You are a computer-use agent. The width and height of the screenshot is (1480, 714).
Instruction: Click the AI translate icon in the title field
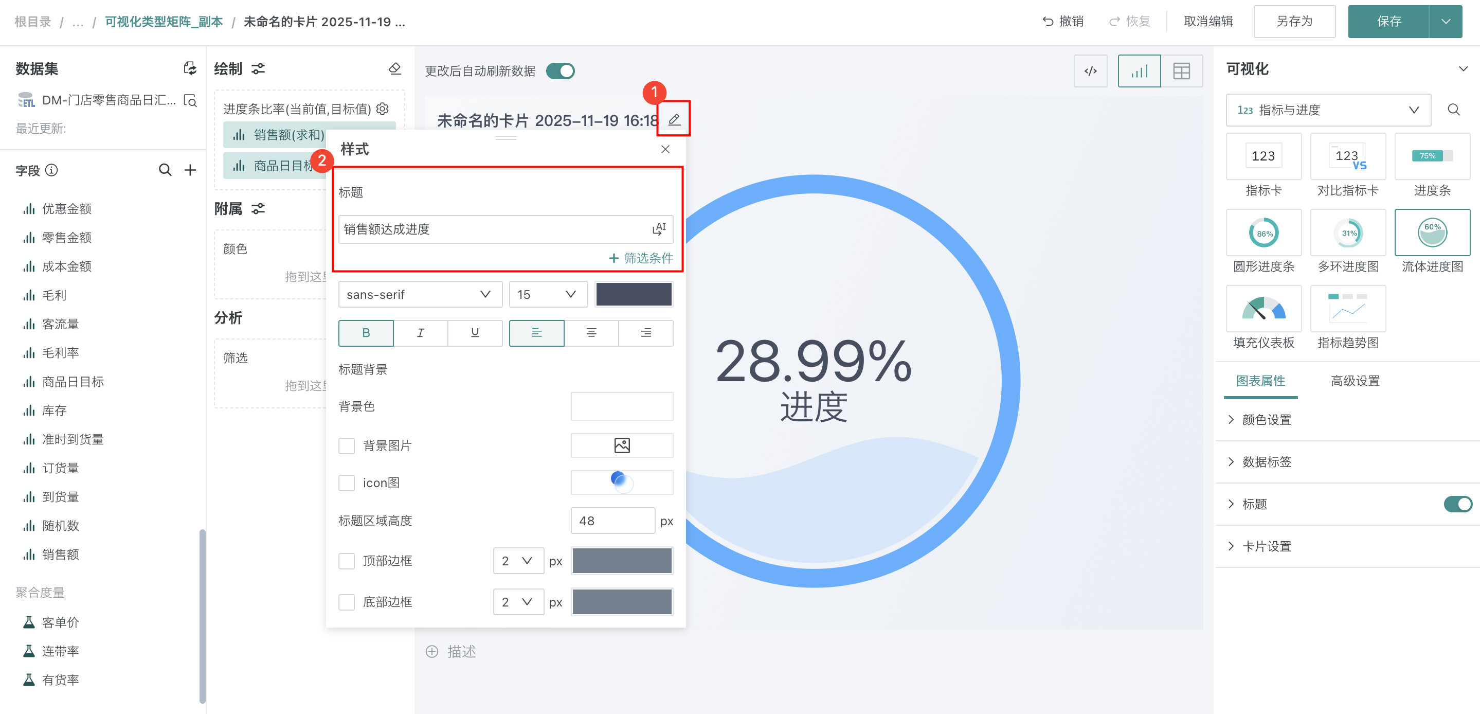pos(659,229)
